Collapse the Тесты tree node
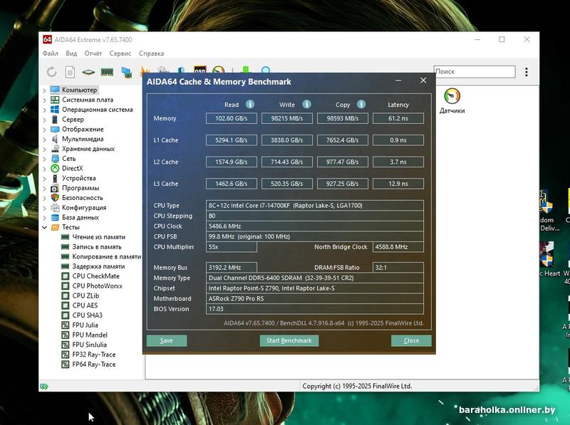570x425 pixels. 44,227
